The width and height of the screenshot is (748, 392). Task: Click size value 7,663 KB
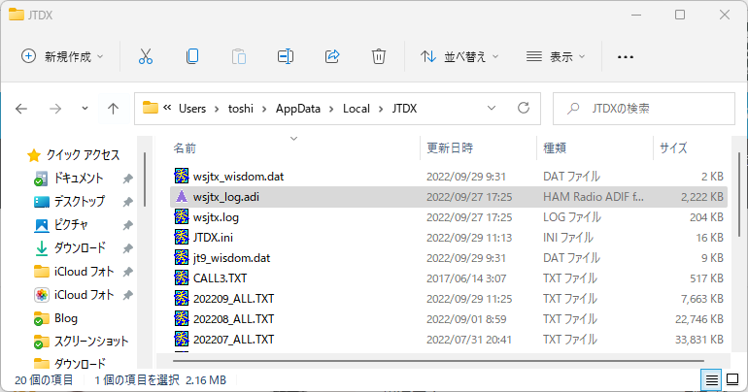(701, 299)
